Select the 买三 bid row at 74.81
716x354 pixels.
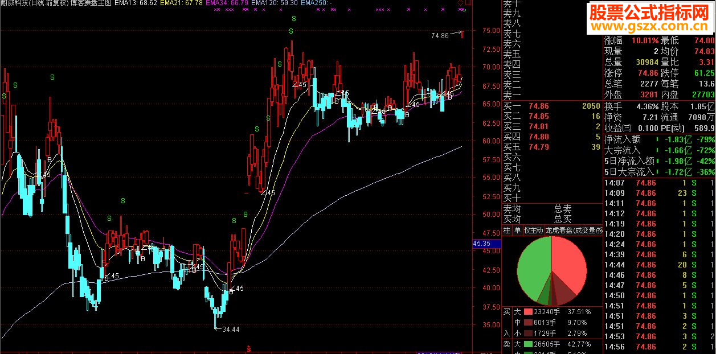(552, 126)
